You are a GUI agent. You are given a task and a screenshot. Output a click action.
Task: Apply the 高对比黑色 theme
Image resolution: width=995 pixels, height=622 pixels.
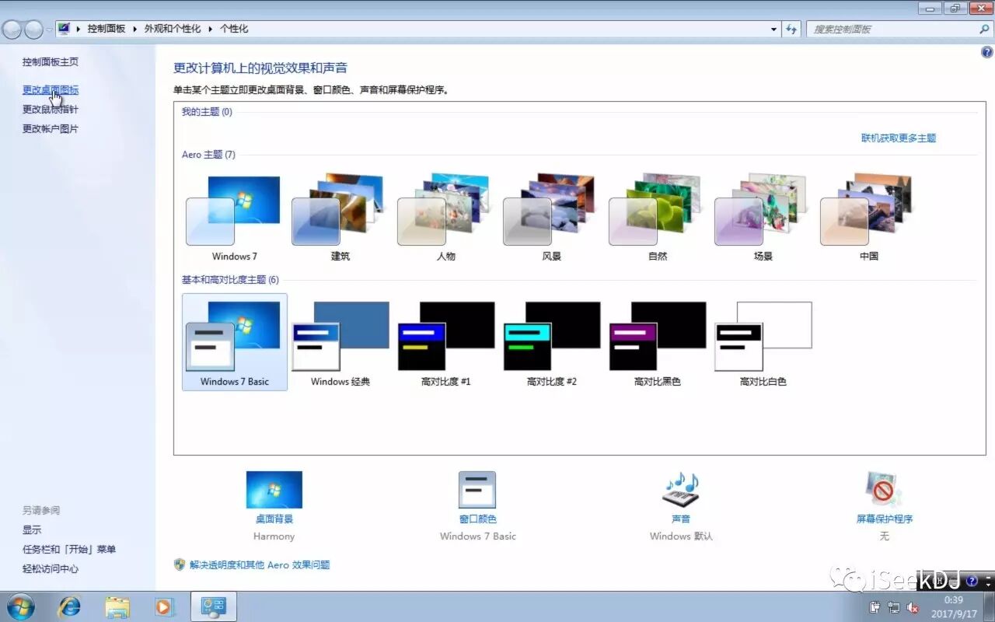657,342
